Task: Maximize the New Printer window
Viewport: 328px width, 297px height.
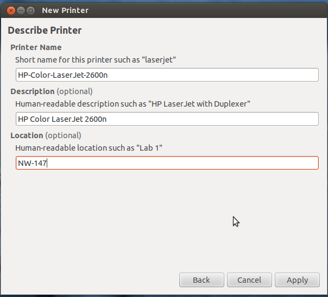Action: click(x=30, y=10)
